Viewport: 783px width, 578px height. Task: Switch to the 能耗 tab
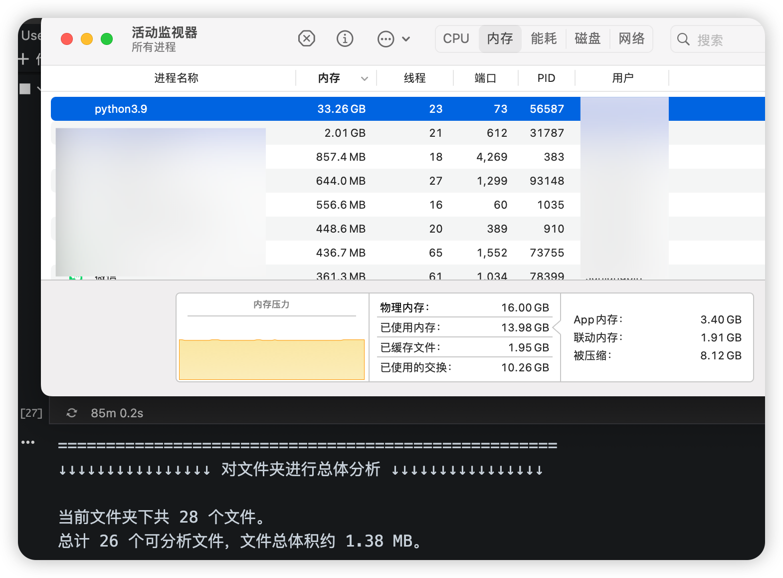point(544,38)
